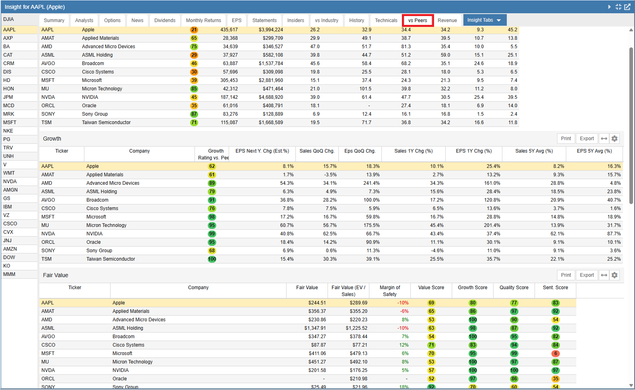This screenshot has width=635, height=390.
Task: Go to the vs Industry tab
Action: pos(326,20)
